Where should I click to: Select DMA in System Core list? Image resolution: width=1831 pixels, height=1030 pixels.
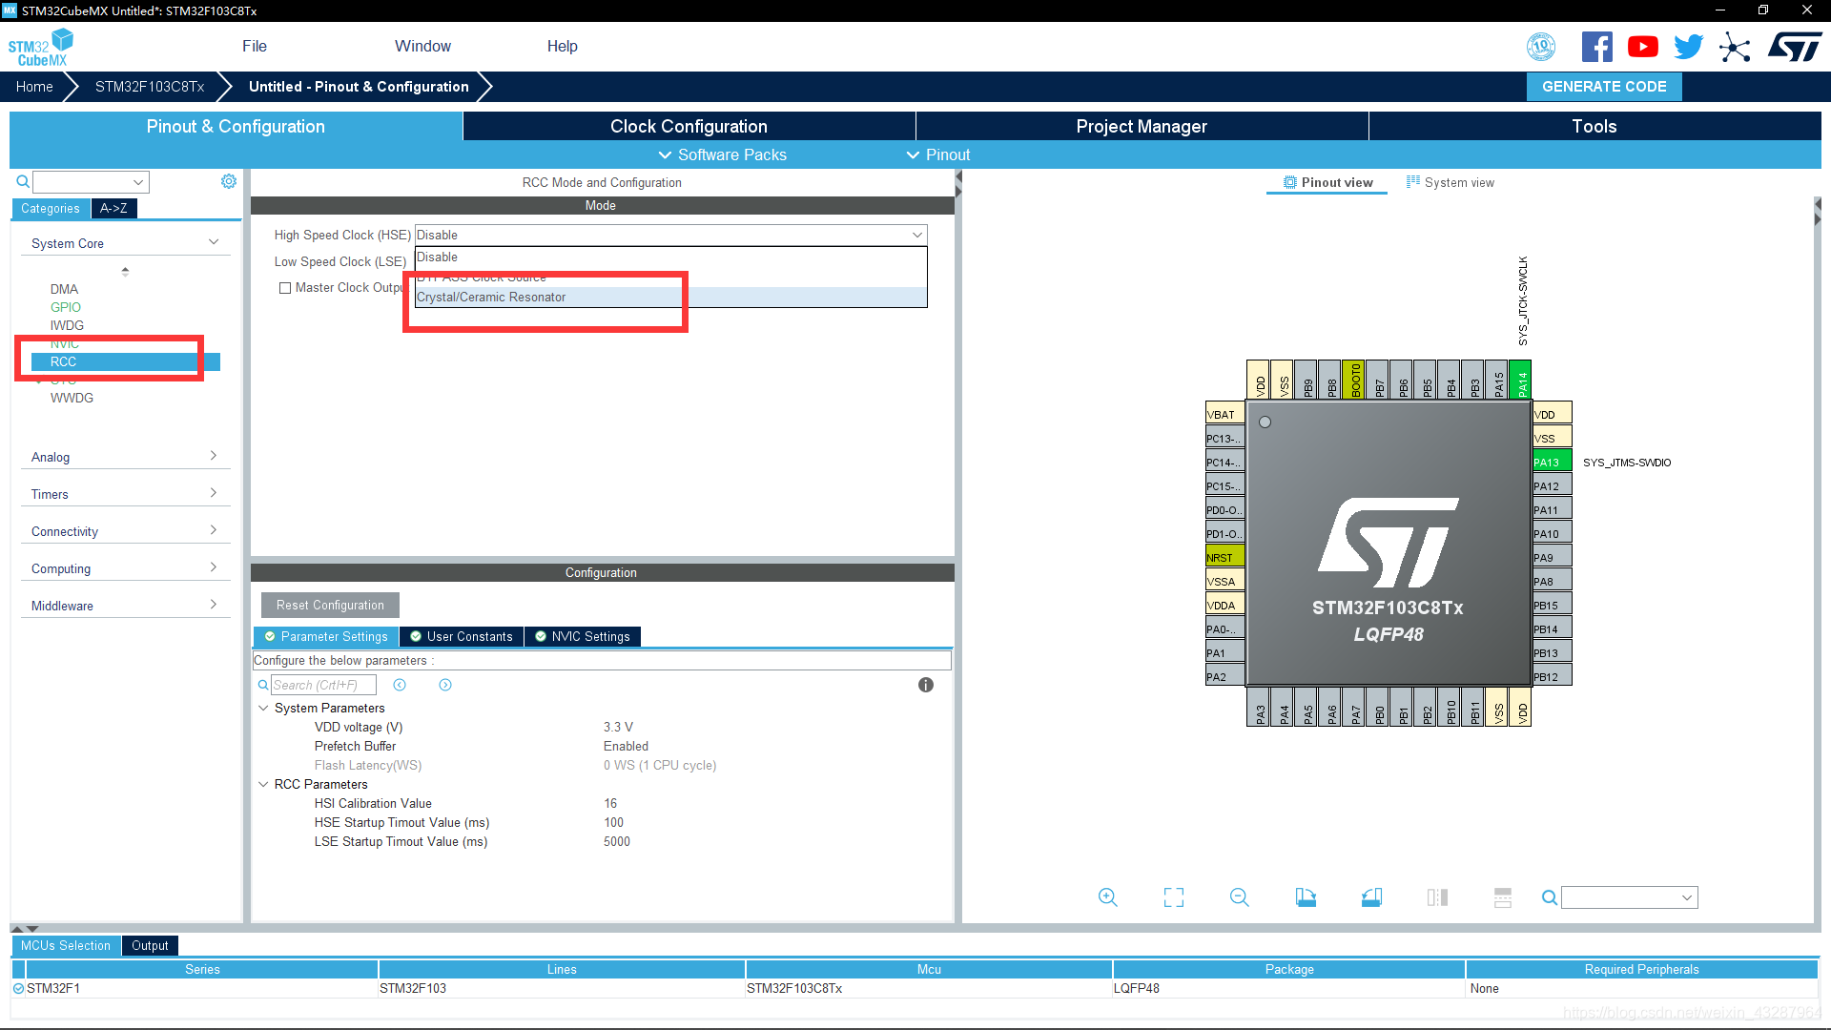coord(64,289)
